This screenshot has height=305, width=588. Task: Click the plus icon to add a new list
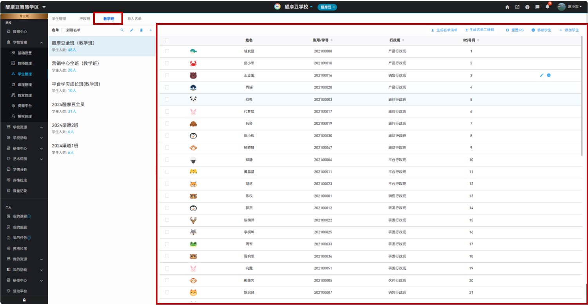pos(151,30)
